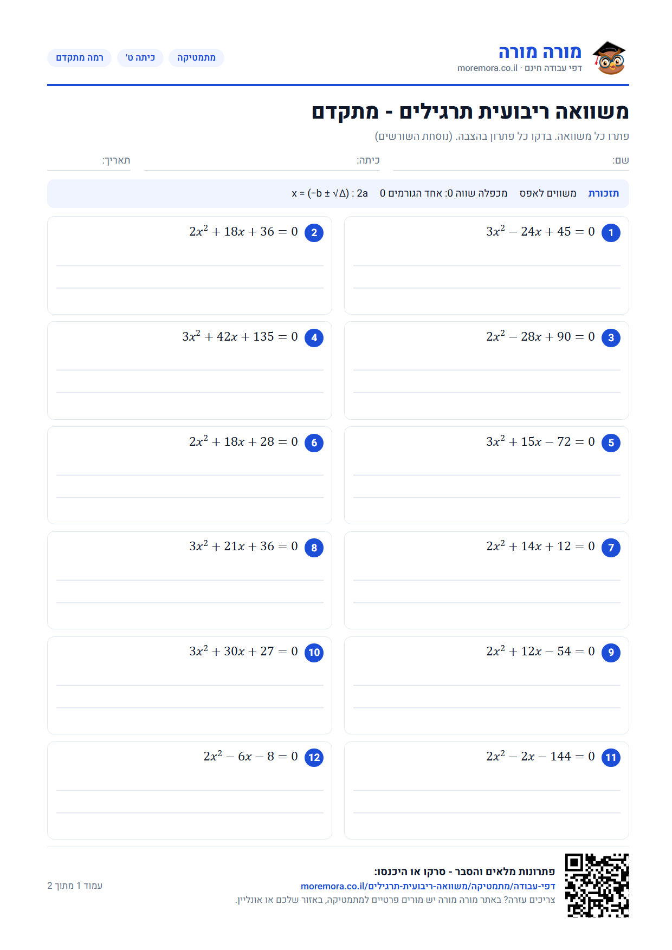Screen dimensions: 672x950
Task: Select the כיתה ט' grade tag
Action: 140,58
